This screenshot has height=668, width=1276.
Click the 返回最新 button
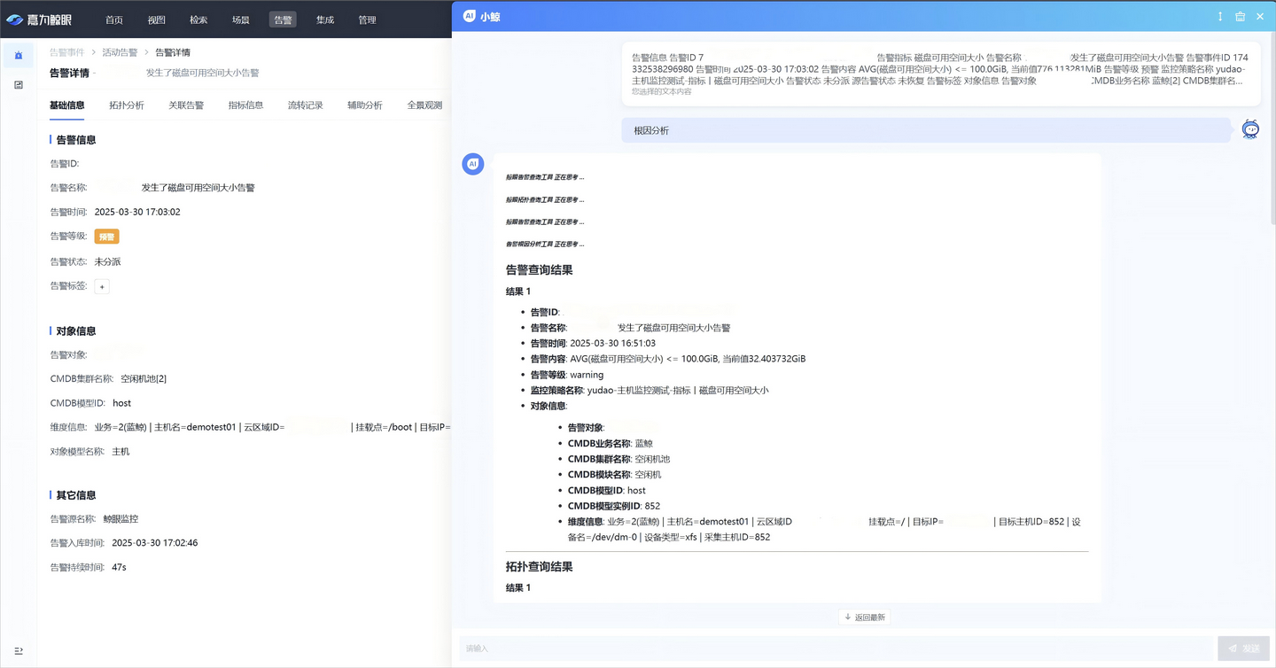click(x=865, y=618)
